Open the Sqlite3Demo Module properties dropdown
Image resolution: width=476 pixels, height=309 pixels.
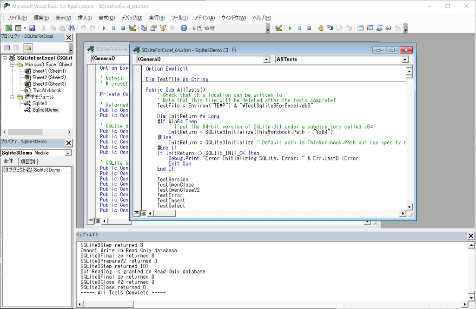click(x=68, y=153)
